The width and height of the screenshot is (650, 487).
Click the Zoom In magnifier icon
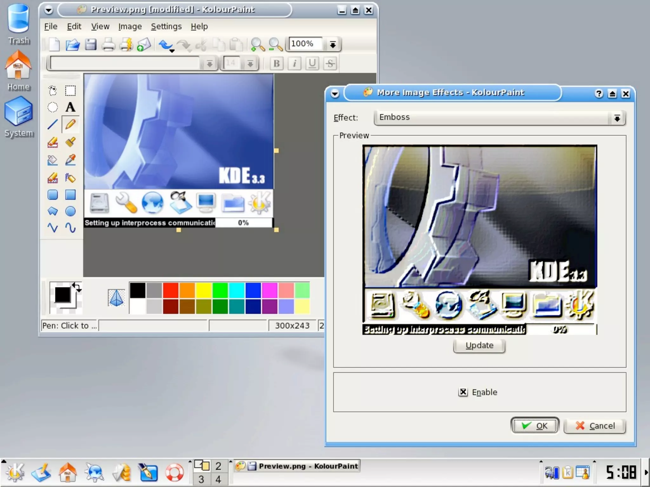point(257,44)
